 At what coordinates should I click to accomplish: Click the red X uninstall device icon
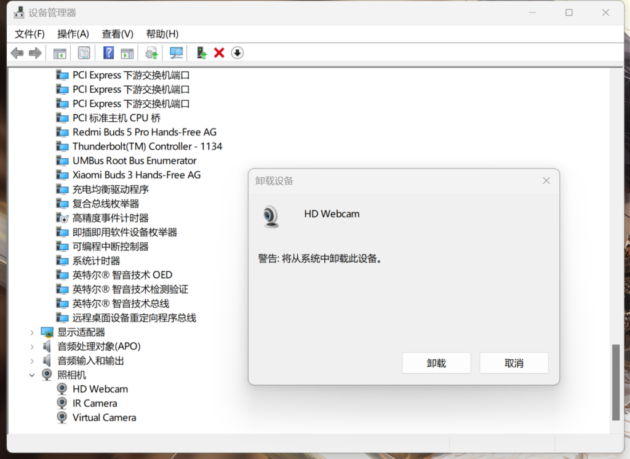[219, 54]
